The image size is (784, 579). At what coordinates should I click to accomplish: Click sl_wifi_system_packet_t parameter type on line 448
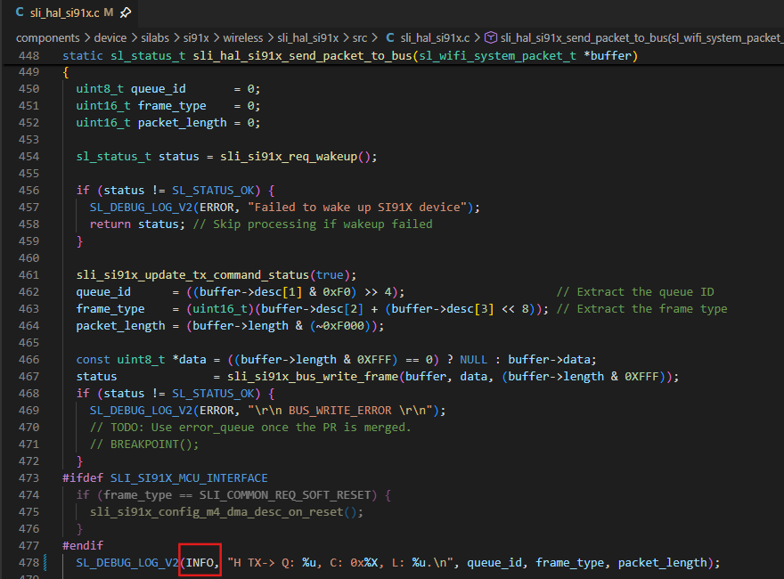coord(497,55)
